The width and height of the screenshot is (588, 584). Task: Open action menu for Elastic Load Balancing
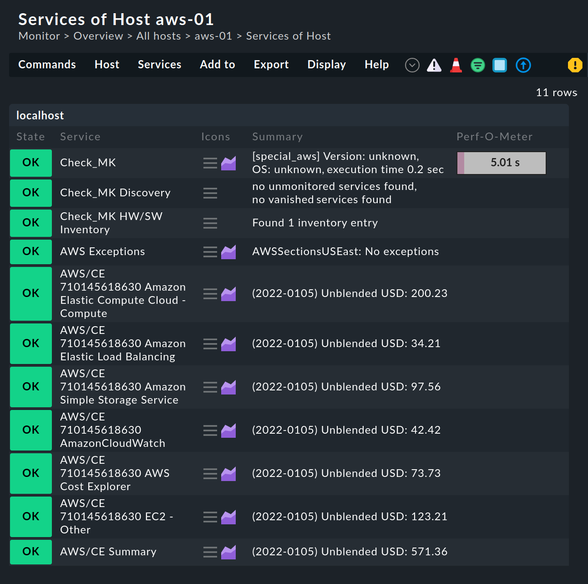(x=210, y=344)
